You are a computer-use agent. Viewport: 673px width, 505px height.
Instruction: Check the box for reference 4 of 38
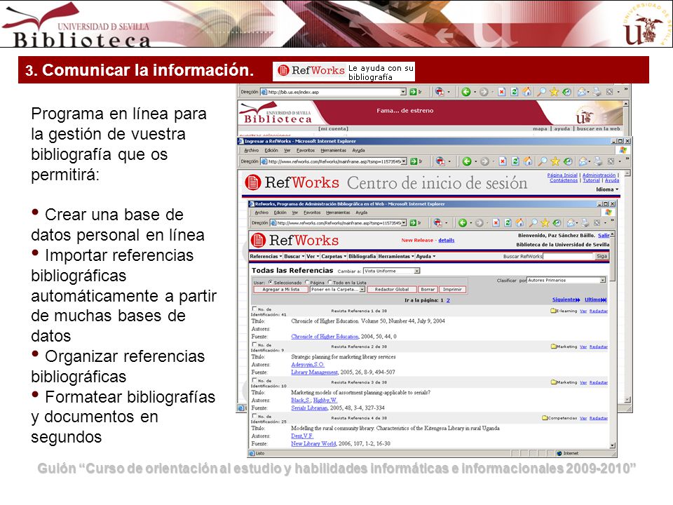[x=254, y=416]
